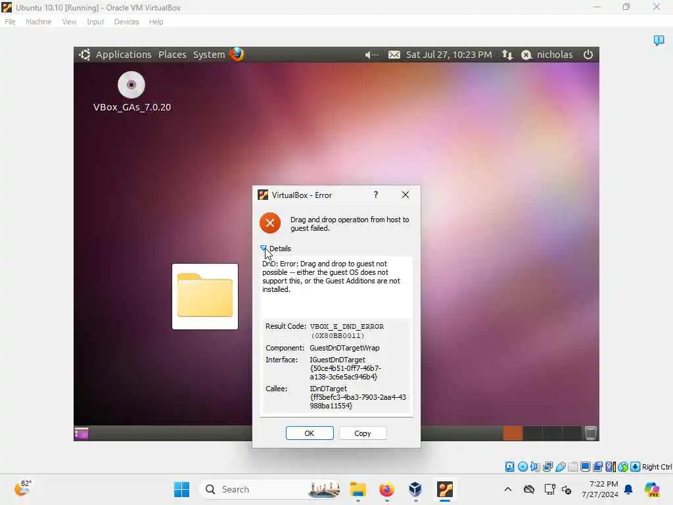673x505 pixels.
Task: Click the Windows clock showing 7:22 PM
Action: (600, 489)
